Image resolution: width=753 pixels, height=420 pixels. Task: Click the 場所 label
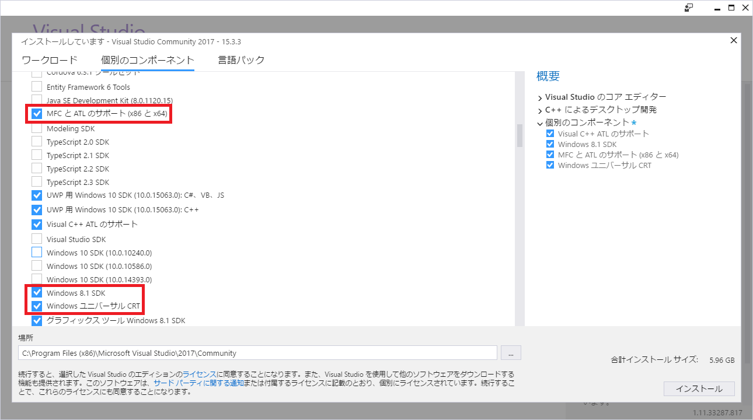[x=25, y=338]
